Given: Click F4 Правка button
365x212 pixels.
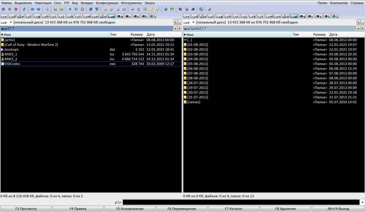Looking at the screenshot, I should 78,209.
